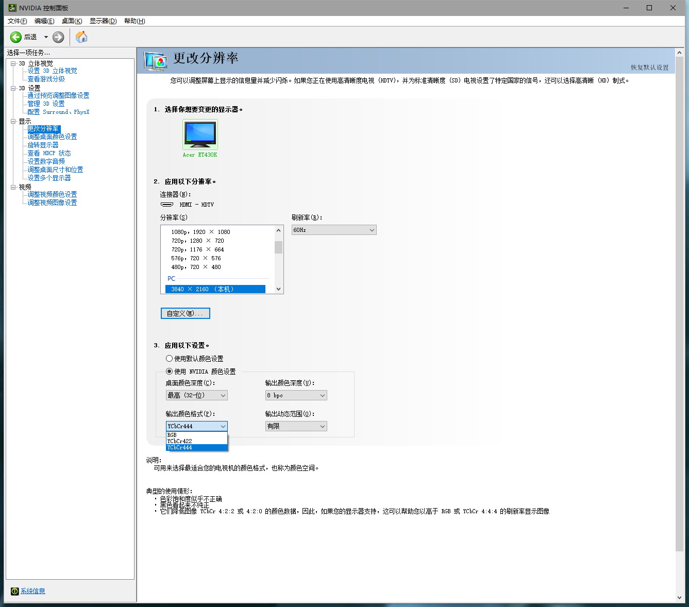Collapse the 3D 设置 tree node
This screenshot has width=689, height=607.
[13, 88]
